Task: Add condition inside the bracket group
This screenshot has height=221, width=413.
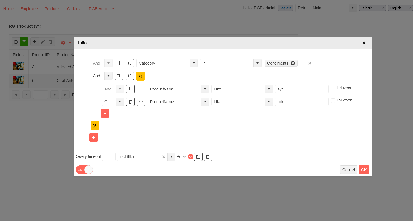Action: [105, 113]
